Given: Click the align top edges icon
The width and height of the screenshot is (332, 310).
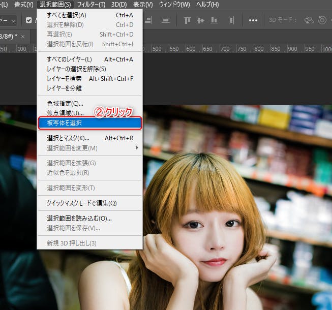Looking at the screenshot, I should pyautogui.click(x=187, y=20).
